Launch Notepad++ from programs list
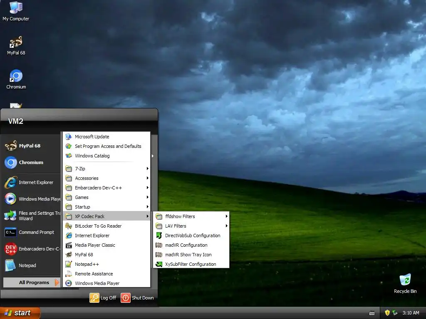The image size is (426, 319). tap(106, 264)
